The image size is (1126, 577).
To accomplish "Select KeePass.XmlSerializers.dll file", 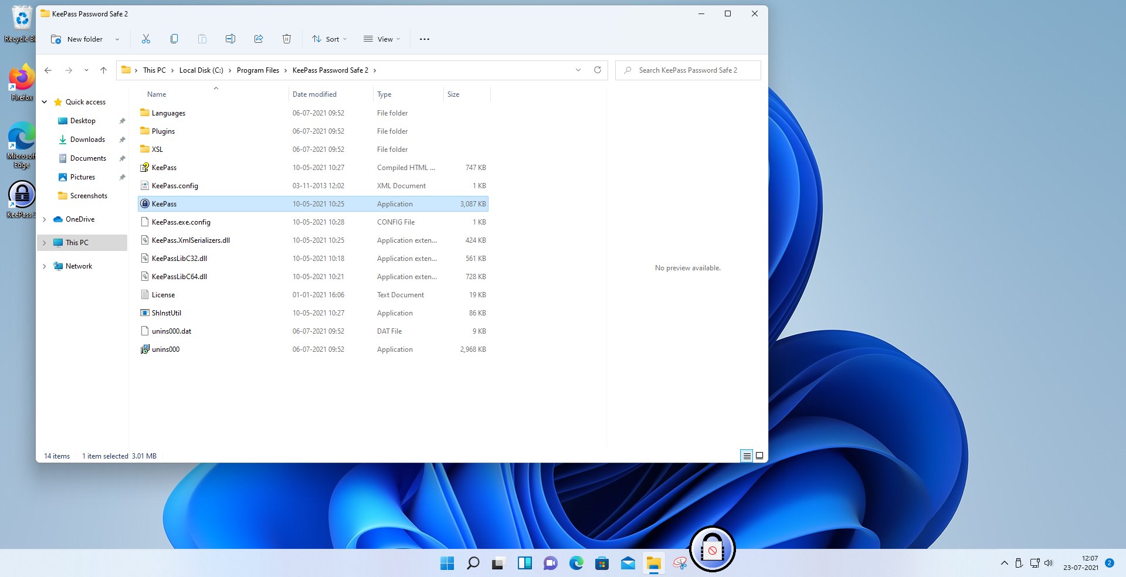I will tap(313, 240).
